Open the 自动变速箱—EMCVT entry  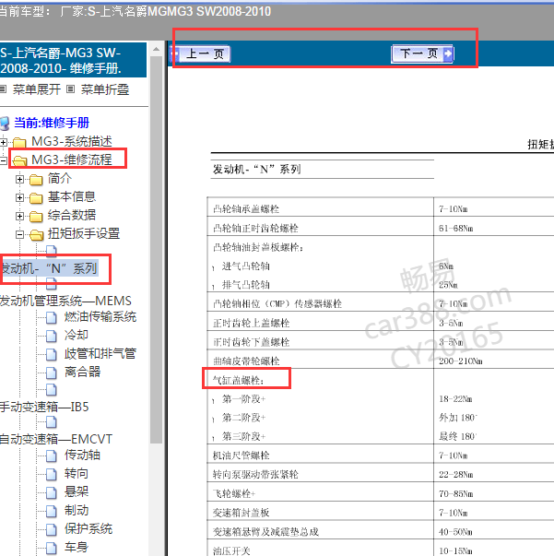coord(56,439)
